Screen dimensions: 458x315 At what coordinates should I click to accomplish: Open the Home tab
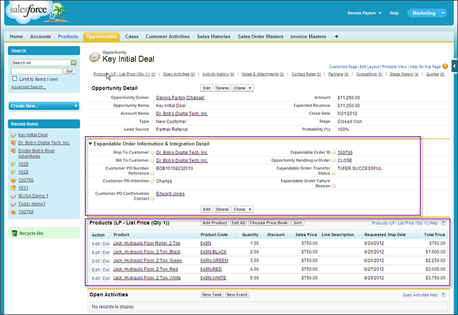pyautogui.click(x=16, y=37)
